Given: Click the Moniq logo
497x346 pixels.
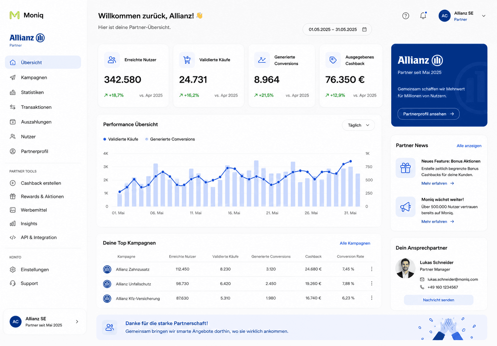Looking at the screenshot, I should click(26, 15).
